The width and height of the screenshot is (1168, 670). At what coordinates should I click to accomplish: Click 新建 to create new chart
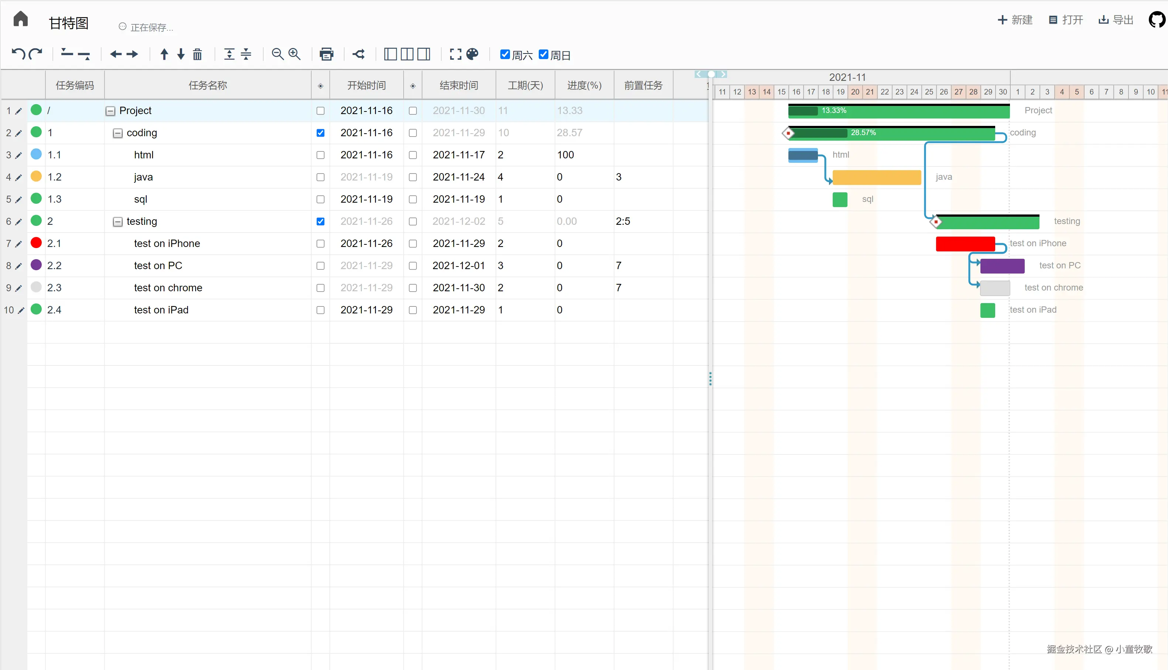1015,20
